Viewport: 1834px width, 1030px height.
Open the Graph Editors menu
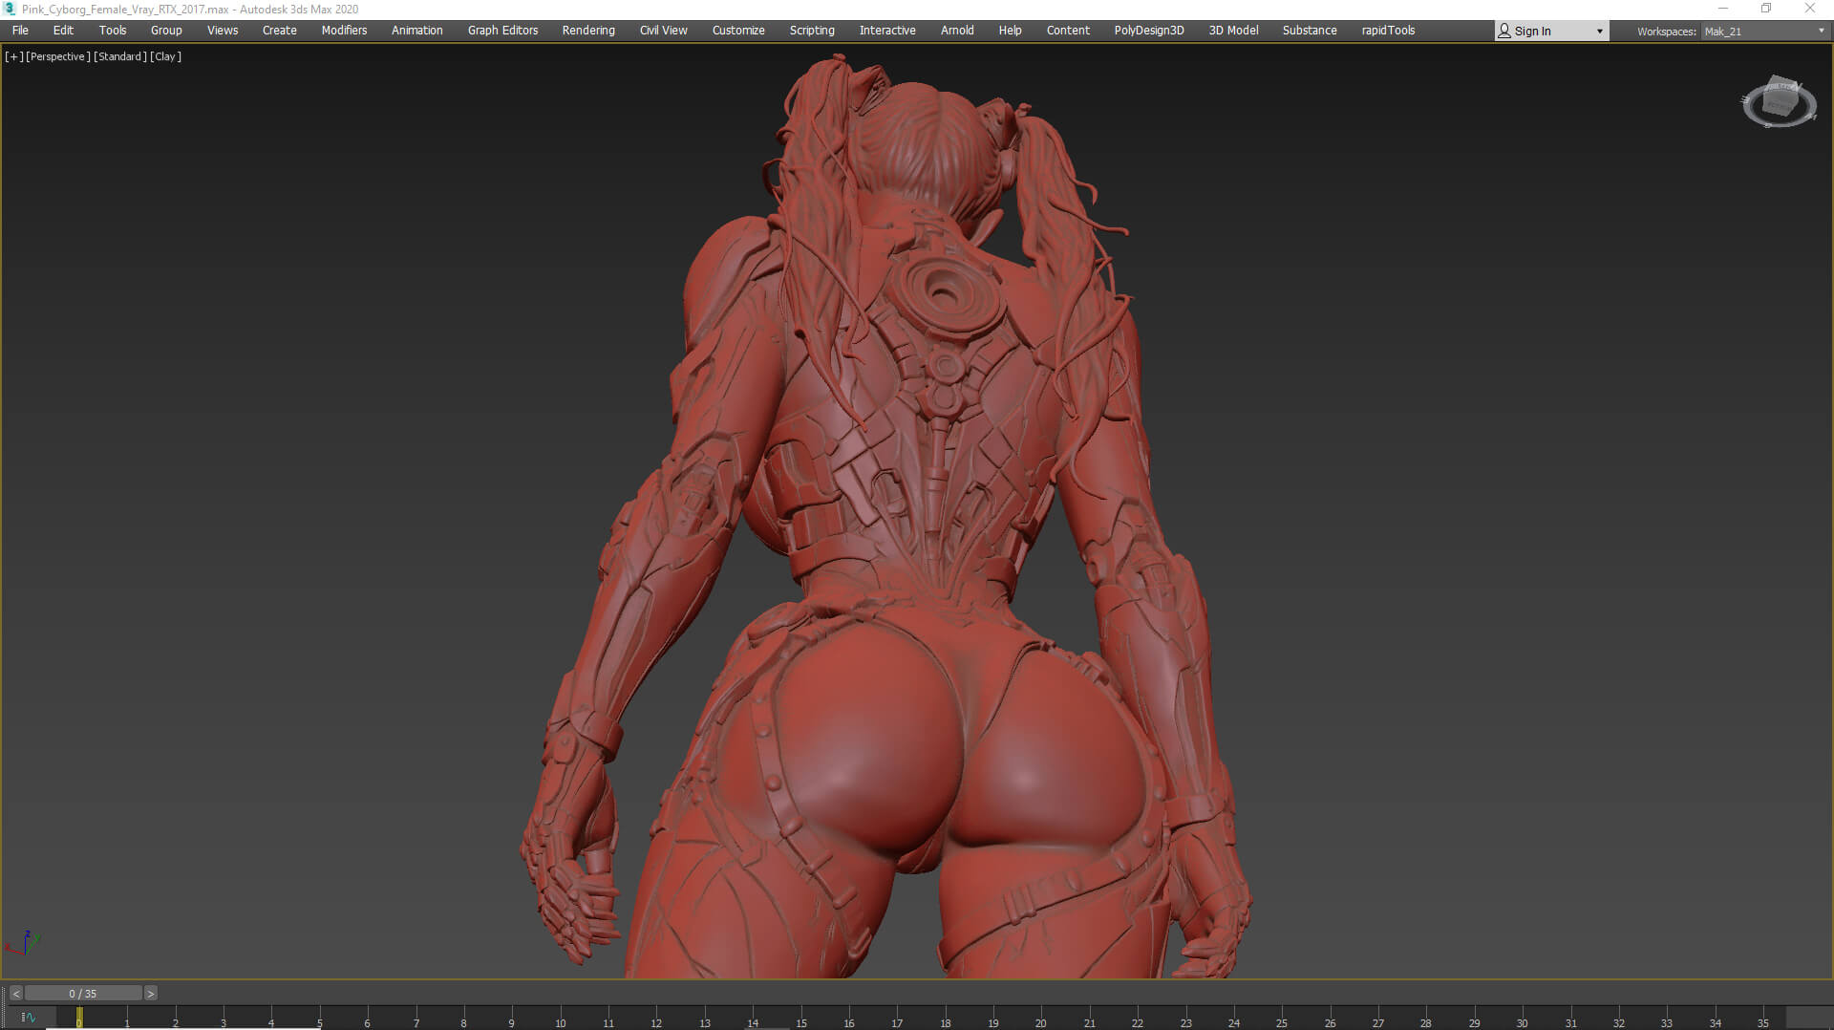pyautogui.click(x=503, y=31)
